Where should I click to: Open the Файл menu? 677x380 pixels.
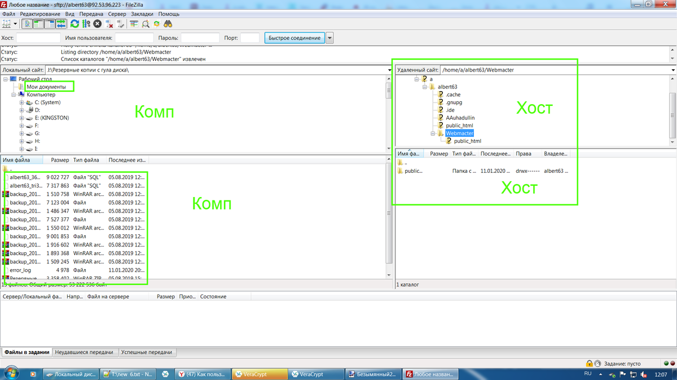click(x=8, y=13)
